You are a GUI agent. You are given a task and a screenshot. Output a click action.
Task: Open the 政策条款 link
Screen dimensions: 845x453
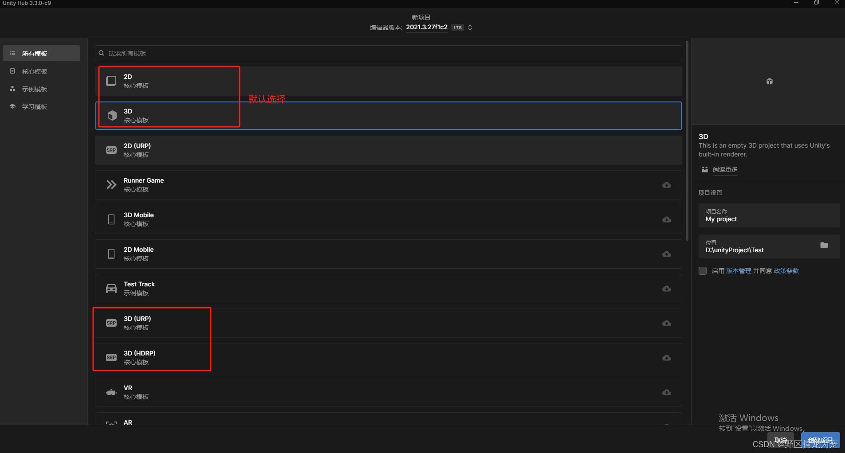pyautogui.click(x=786, y=271)
